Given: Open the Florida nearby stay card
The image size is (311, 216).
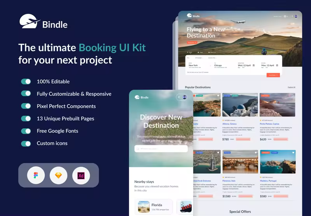Looking at the screenshot, I should [x=154, y=207].
